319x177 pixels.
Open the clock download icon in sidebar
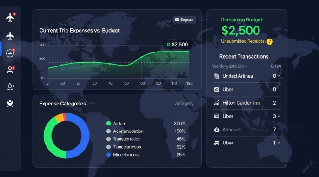click(x=10, y=53)
